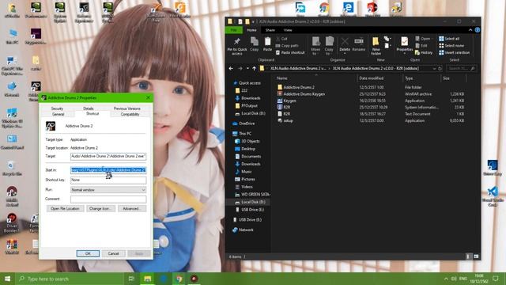Click the Change Icon button
506x285 pixels.
coord(100,209)
